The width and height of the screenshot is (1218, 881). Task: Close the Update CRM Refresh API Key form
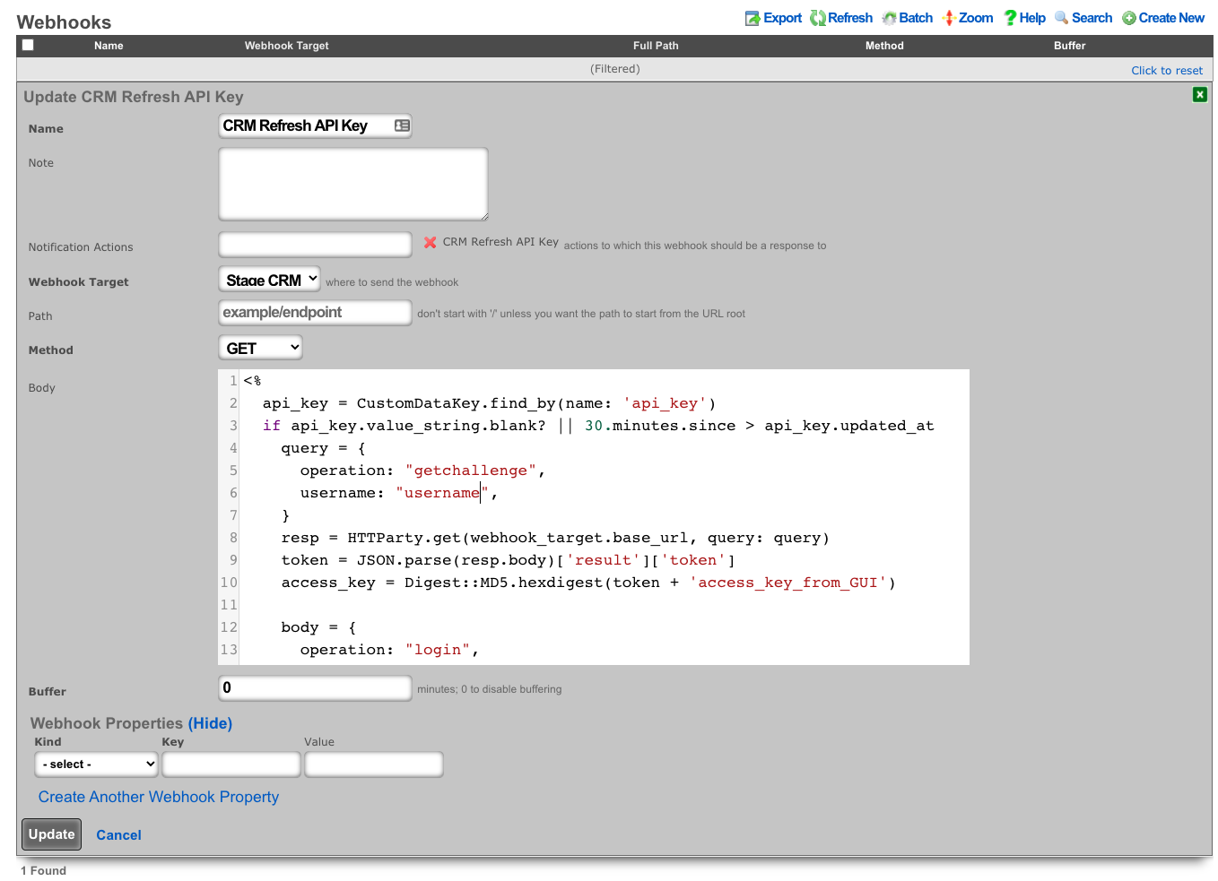click(x=1199, y=95)
